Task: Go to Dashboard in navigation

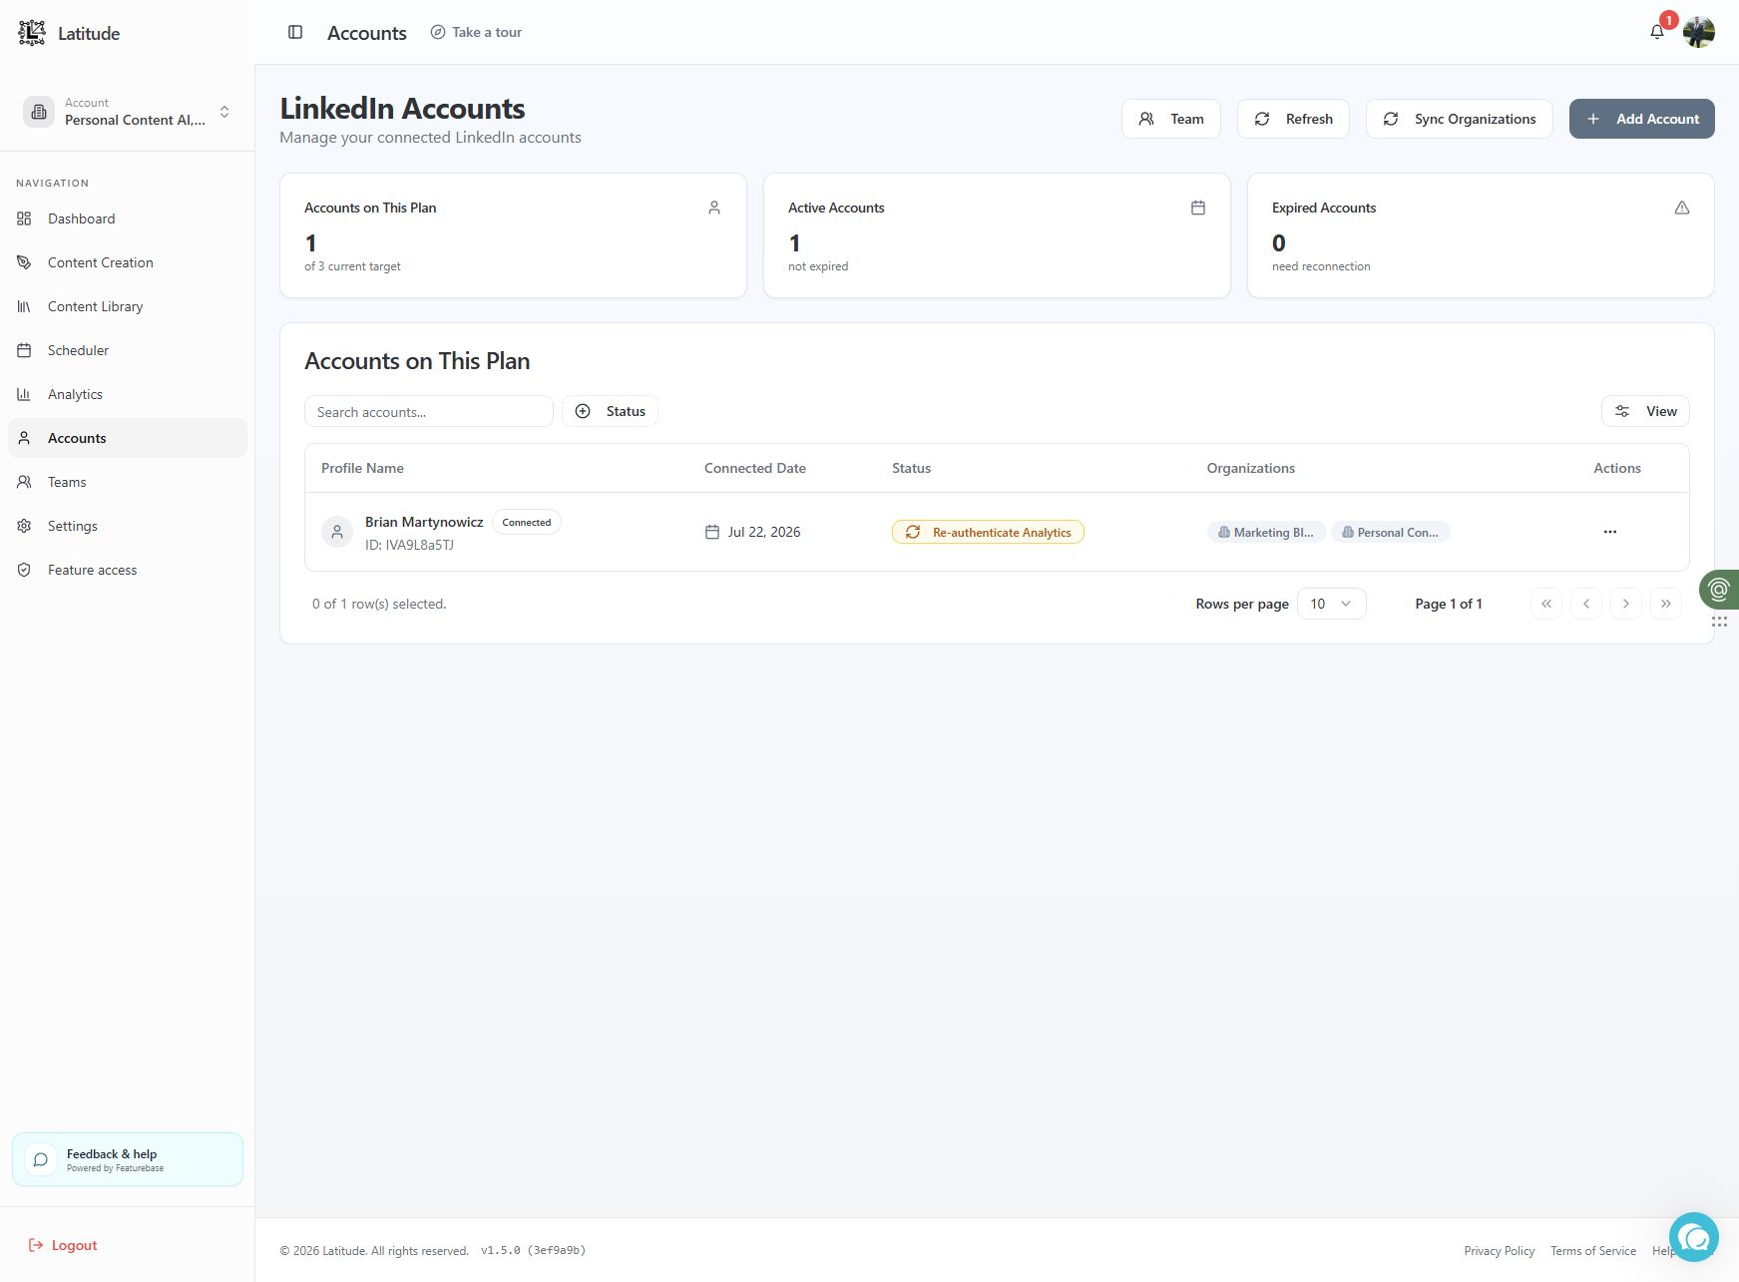Action: click(x=128, y=218)
